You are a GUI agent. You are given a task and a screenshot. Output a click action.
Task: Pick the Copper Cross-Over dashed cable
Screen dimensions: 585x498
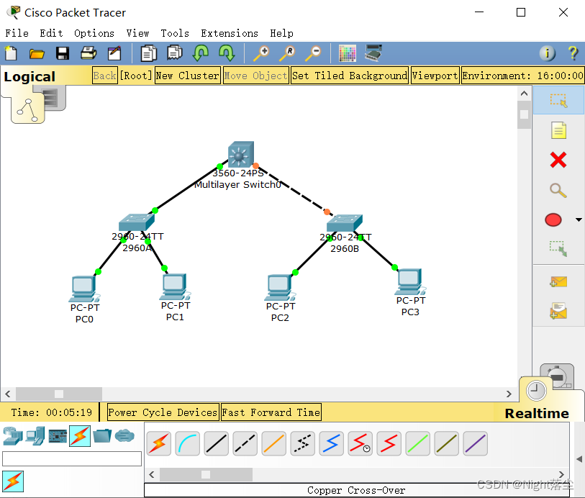(x=245, y=443)
